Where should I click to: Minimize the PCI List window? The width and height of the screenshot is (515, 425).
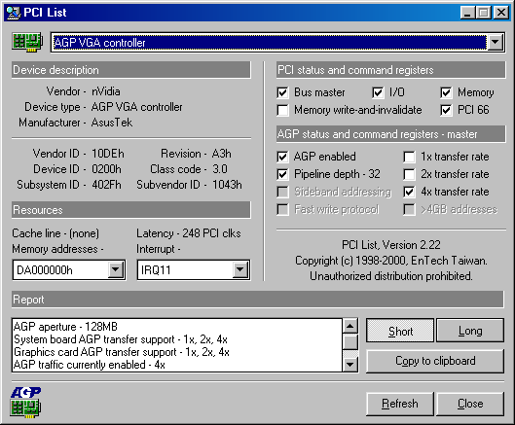pos(467,13)
